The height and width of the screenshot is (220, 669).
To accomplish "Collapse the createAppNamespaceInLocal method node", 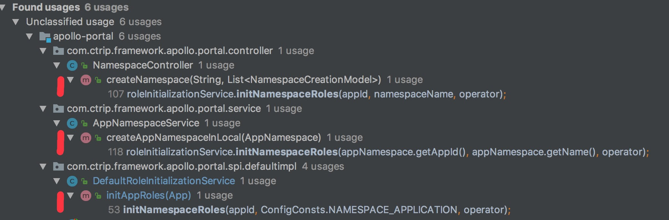I will tap(71, 138).
